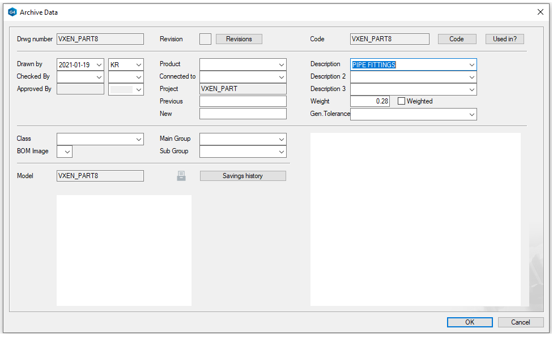
Task: Confirm with the OK button
Action: pyautogui.click(x=469, y=322)
